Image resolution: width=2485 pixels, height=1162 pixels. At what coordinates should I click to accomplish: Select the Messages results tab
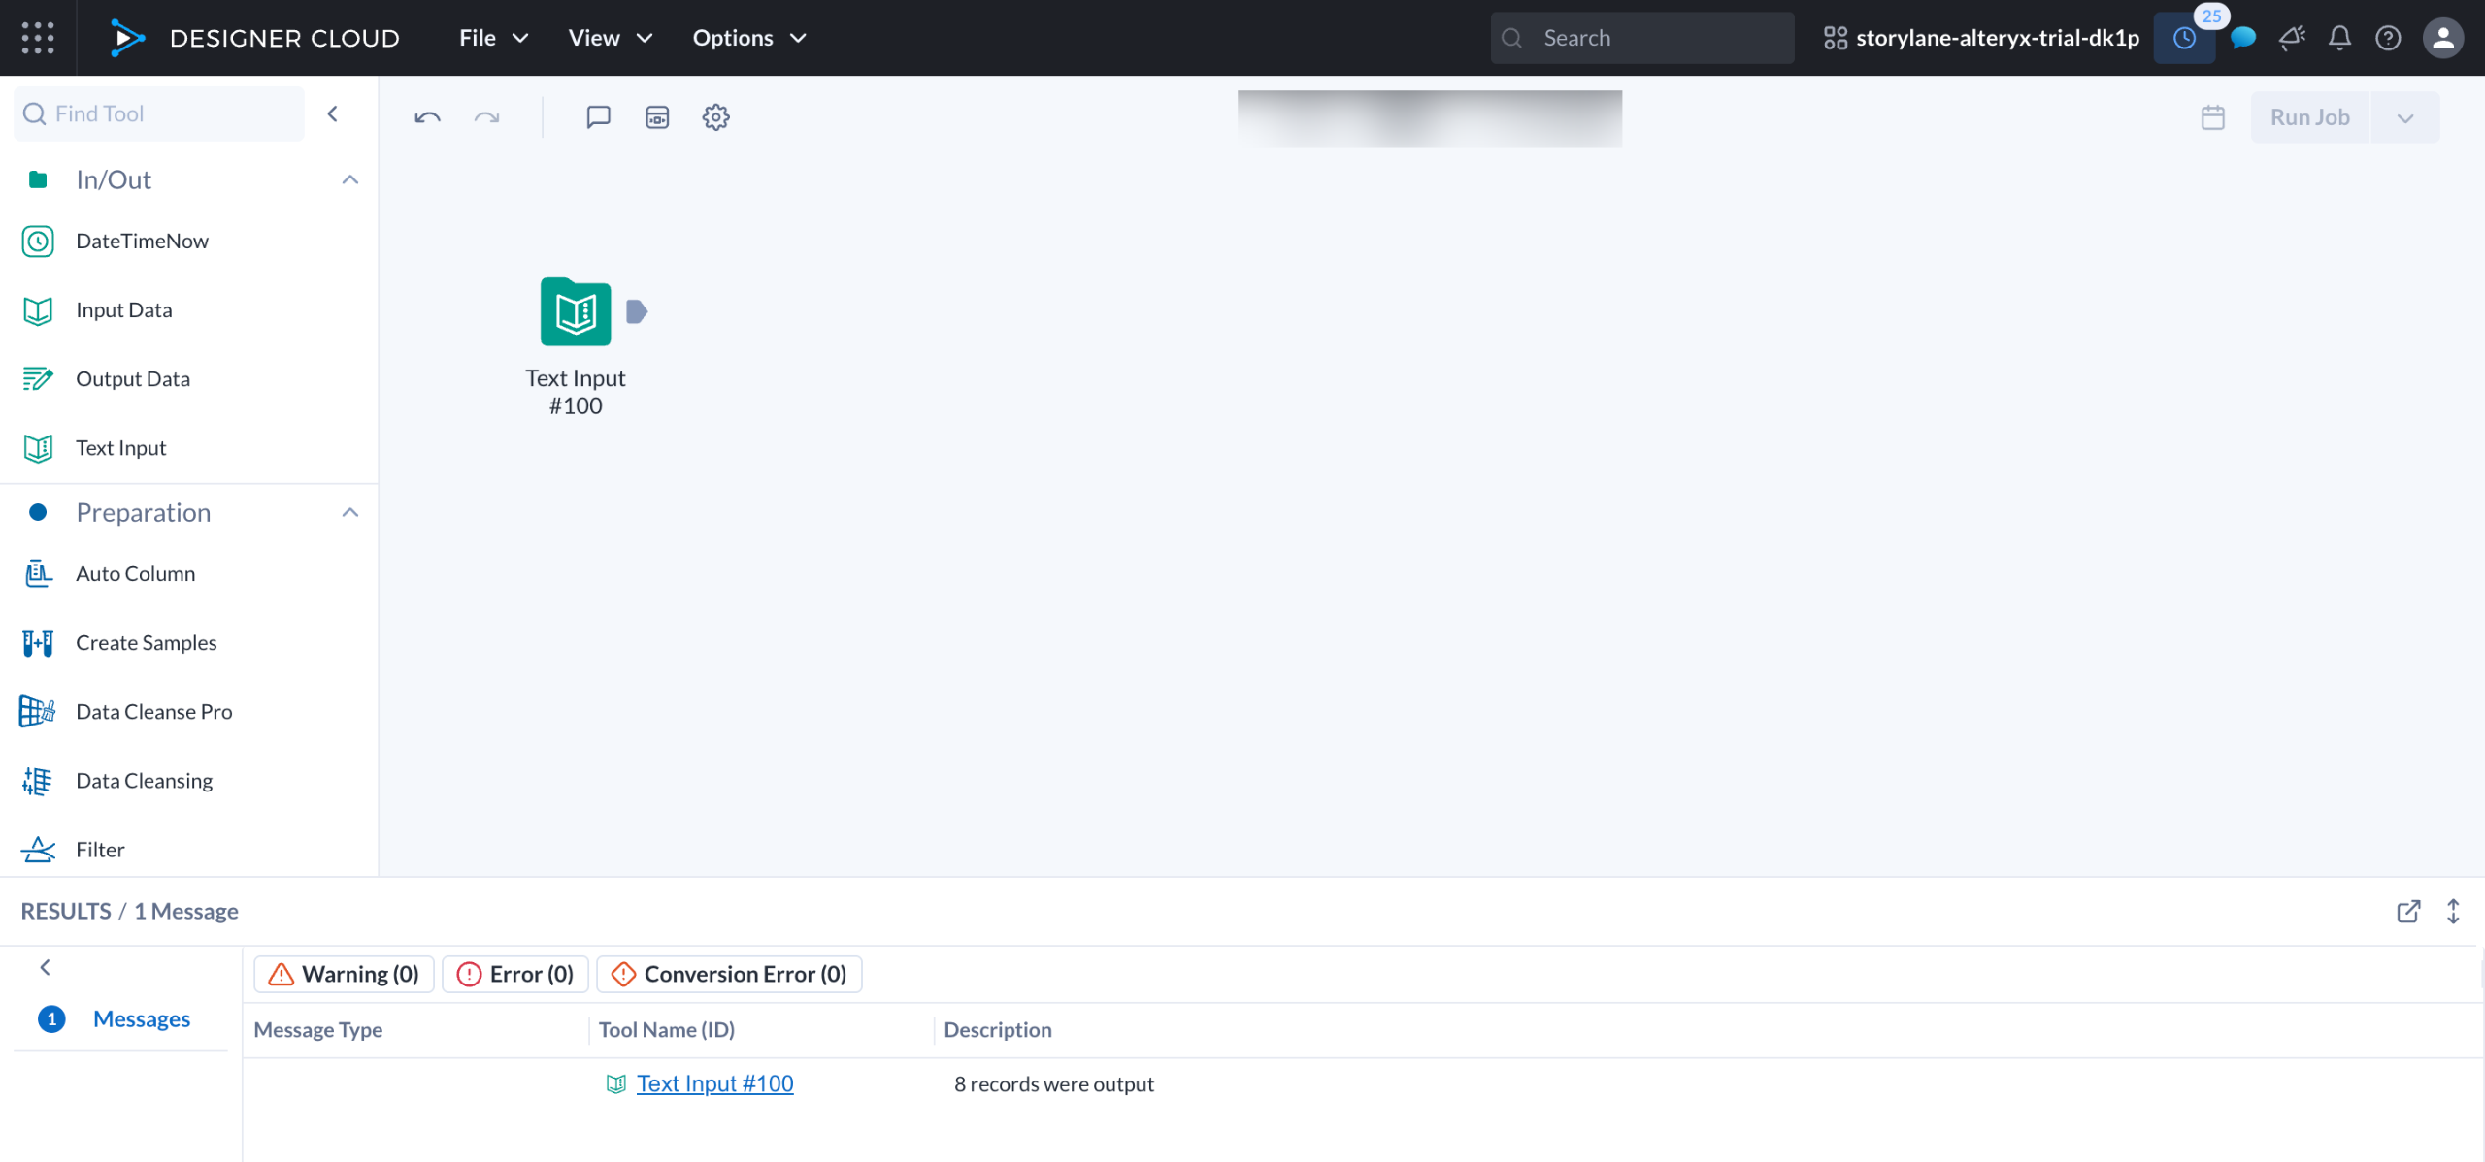point(141,1018)
